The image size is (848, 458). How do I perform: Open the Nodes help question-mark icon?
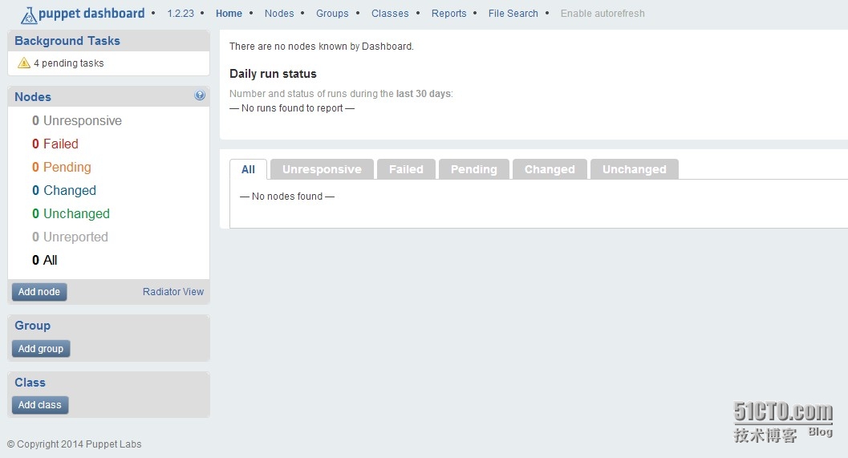[200, 95]
